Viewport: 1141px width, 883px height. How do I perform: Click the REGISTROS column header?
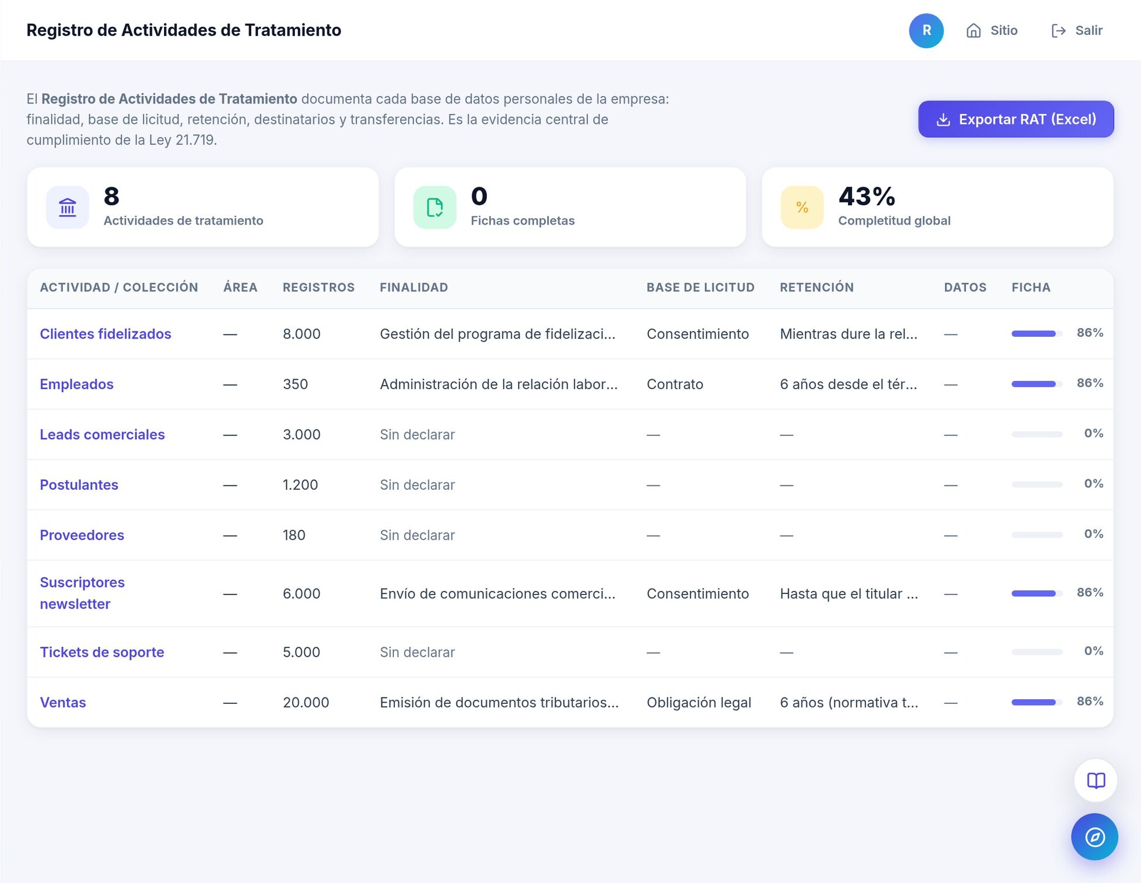pos(318,287)
